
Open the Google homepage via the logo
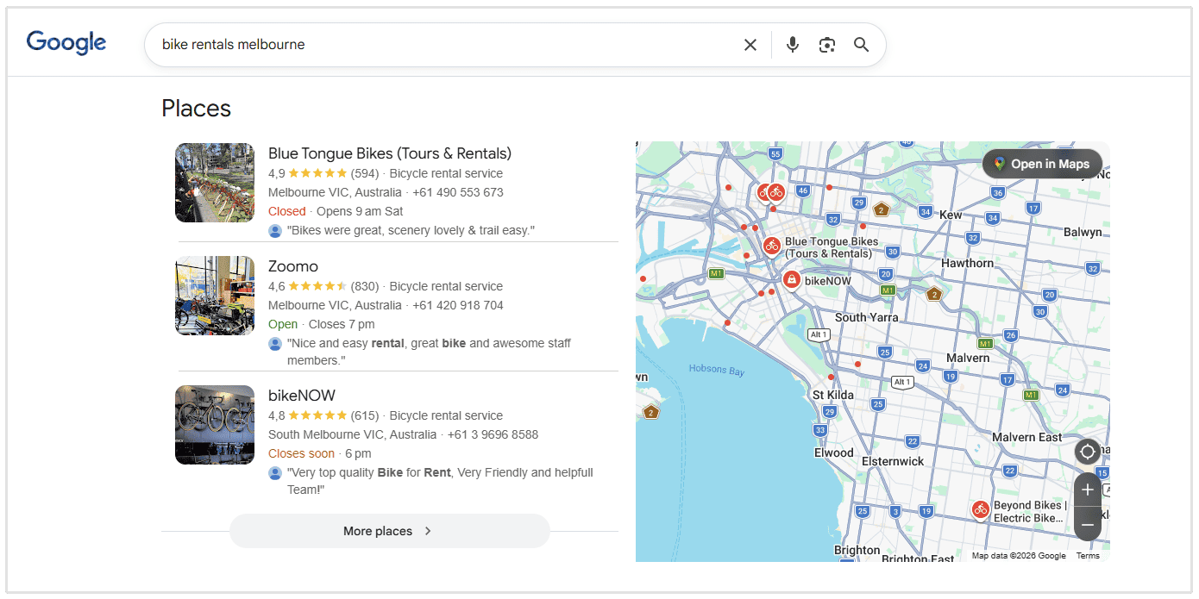click(66, 43)
